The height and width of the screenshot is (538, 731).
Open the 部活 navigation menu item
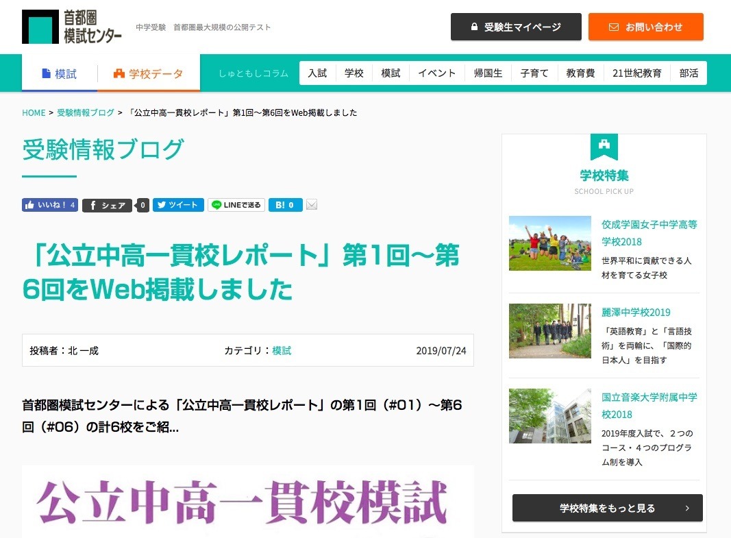tap(689, 72)
